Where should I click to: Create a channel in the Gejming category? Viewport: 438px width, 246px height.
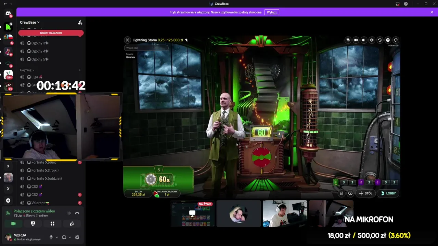(80, 70)
